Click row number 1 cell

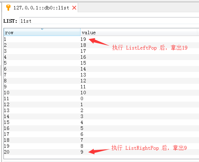pos(42,39)
